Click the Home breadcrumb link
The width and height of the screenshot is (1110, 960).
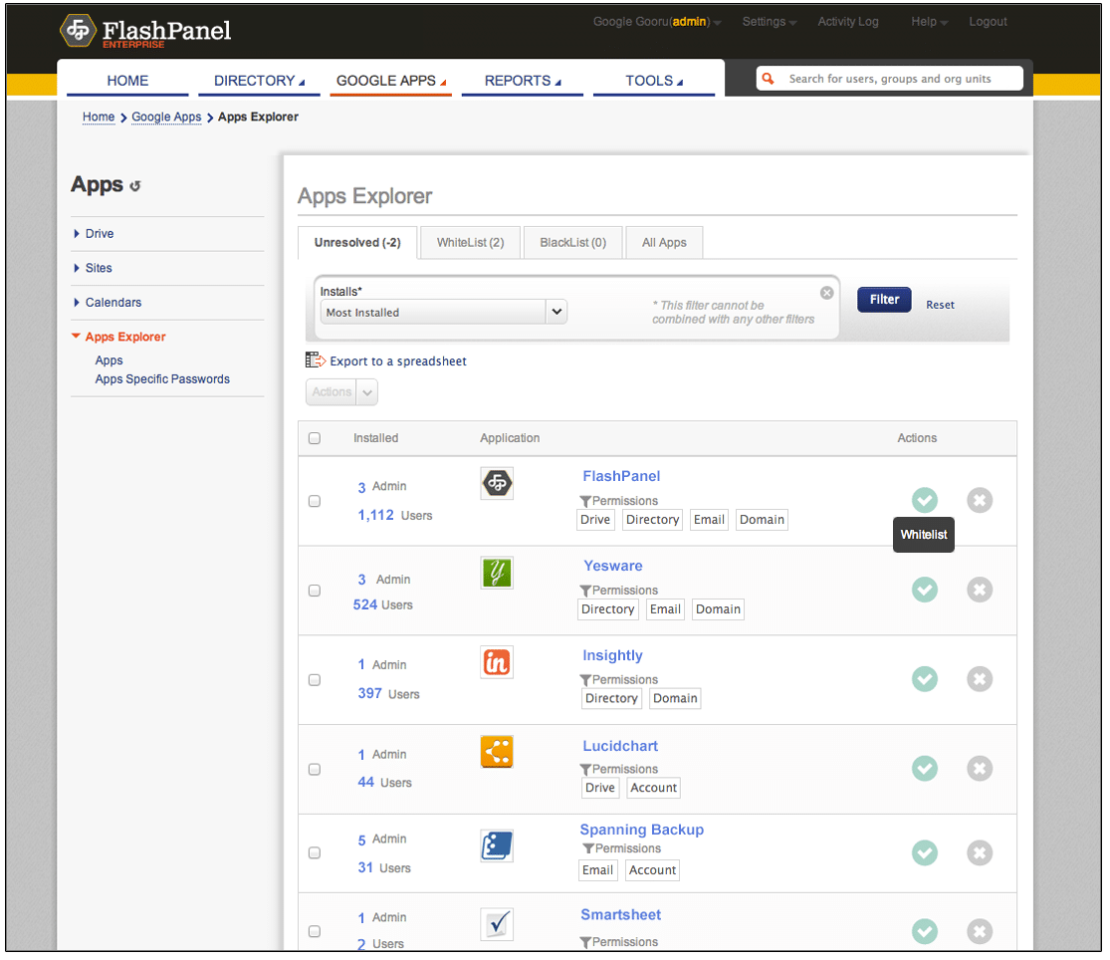point(99,118)
